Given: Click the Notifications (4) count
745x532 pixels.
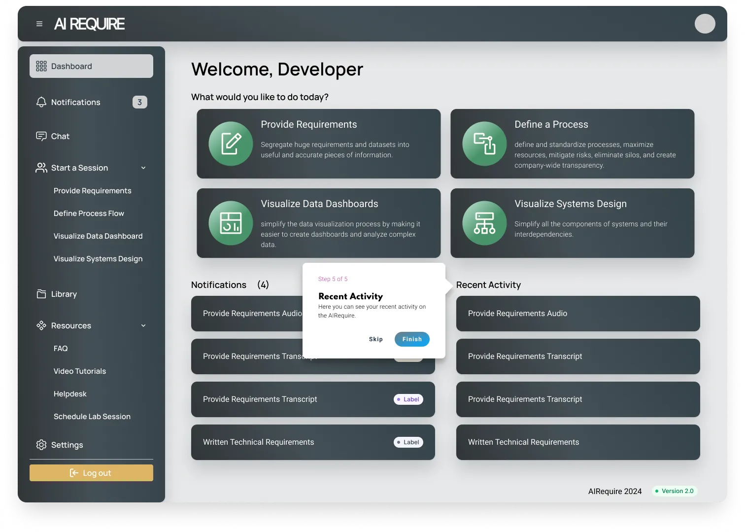Looking at the screenshot, I should tap(263, 285).
